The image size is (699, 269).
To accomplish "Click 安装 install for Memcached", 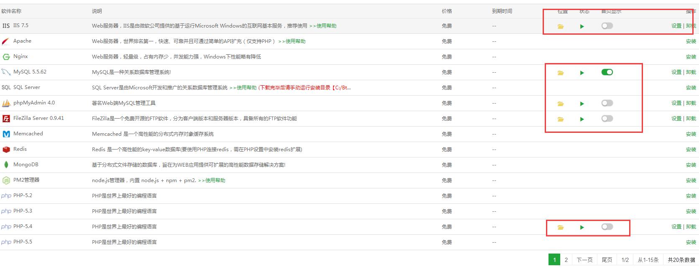I will pyautogui.click(x=691, y=134).
